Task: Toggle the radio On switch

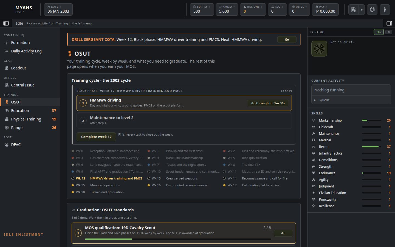Action: tap(379, 32)
